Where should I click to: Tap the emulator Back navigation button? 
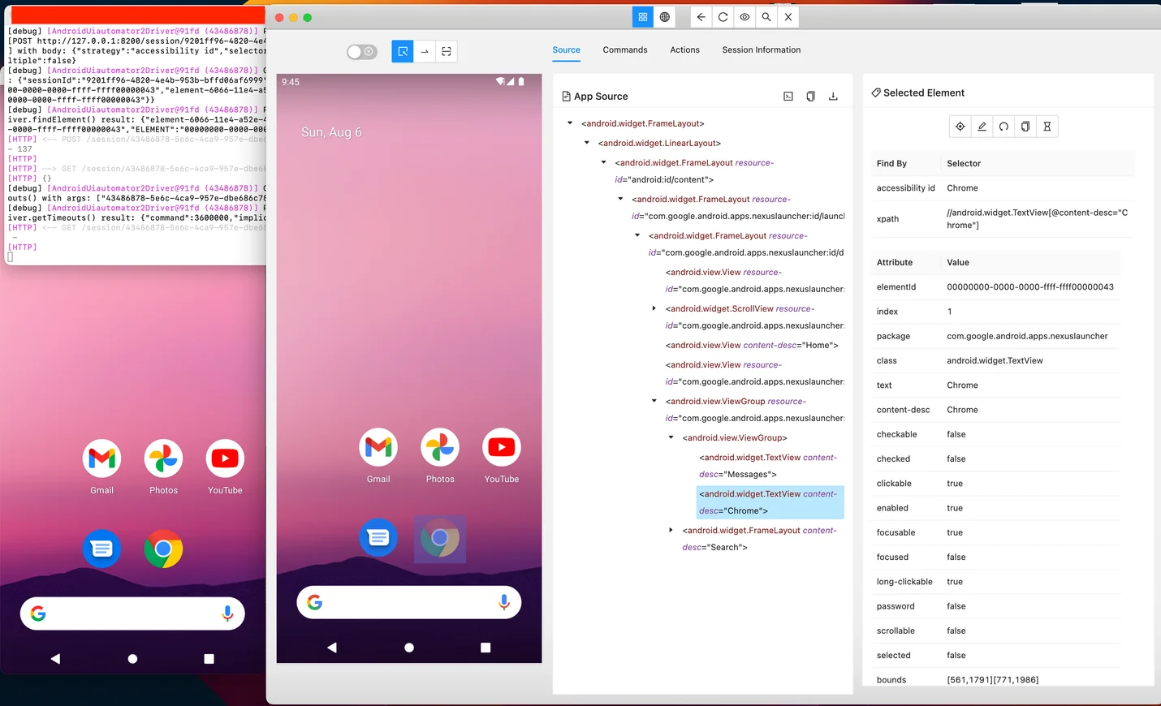coord(55,659)
